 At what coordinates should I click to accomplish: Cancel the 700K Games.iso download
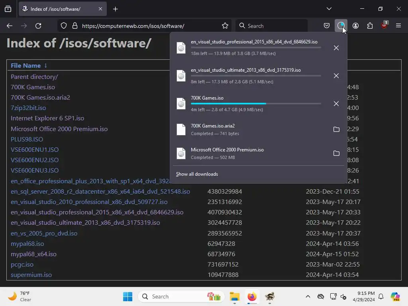[x=336, y=104]
